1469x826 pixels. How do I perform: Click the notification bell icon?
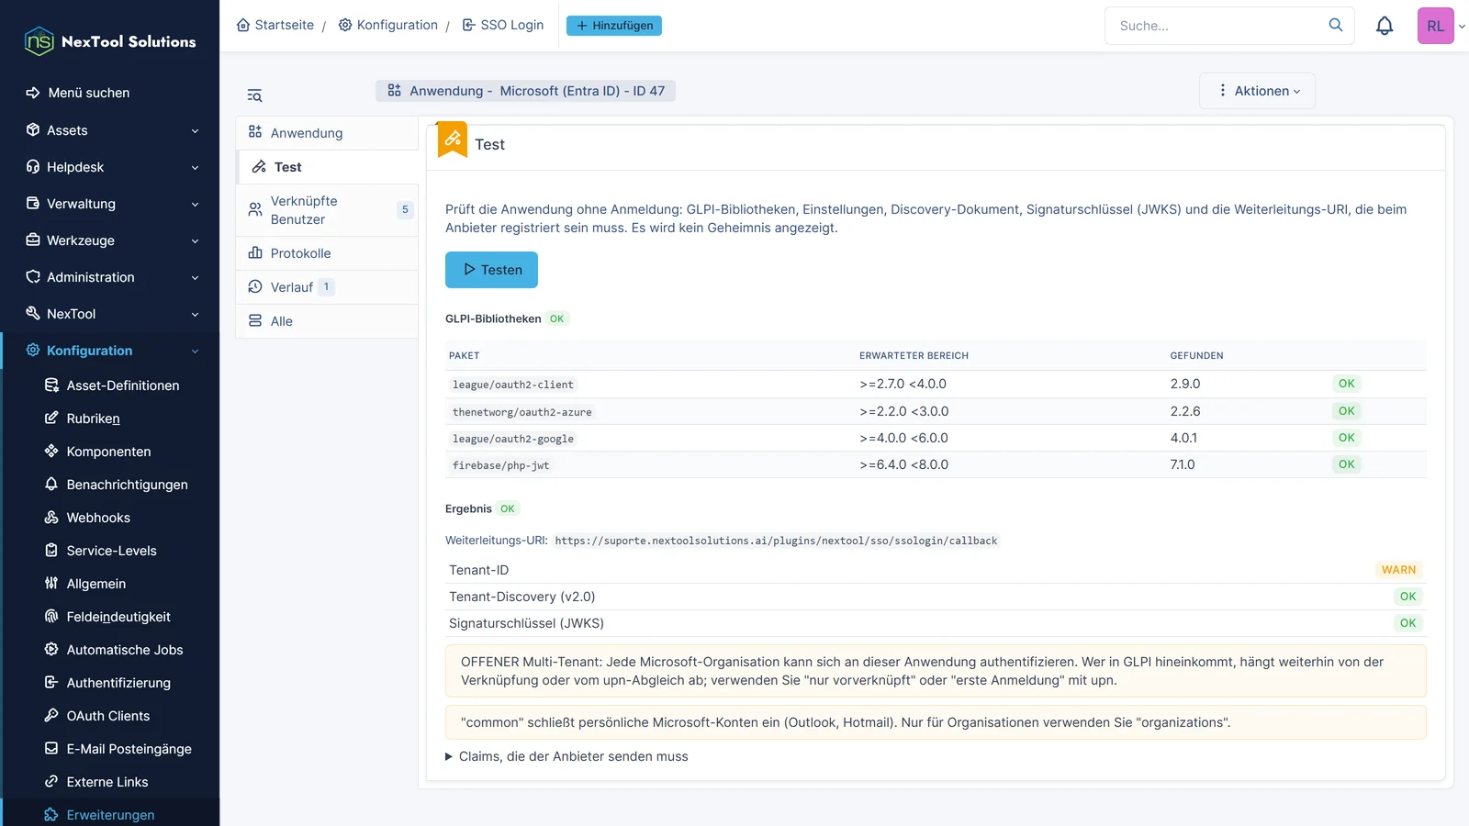1385,26
